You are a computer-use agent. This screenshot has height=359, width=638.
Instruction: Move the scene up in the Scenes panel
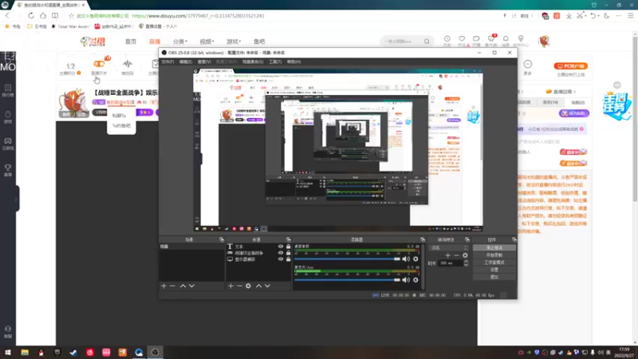tap(183, 286)
